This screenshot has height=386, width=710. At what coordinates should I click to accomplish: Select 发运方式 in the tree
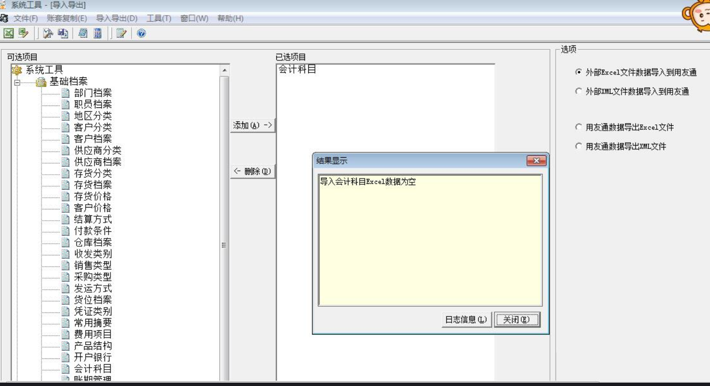point(93,288)
